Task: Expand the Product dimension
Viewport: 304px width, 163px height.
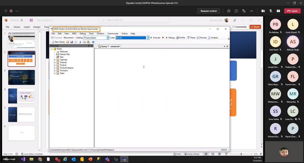Action: click(54, 65)
